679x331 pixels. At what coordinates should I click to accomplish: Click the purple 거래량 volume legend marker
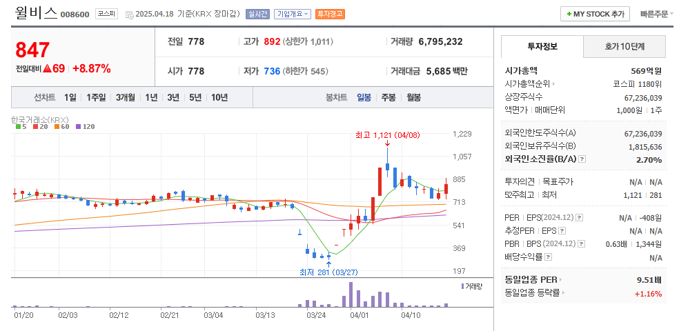pyautogui.click(x=463, y=286)
